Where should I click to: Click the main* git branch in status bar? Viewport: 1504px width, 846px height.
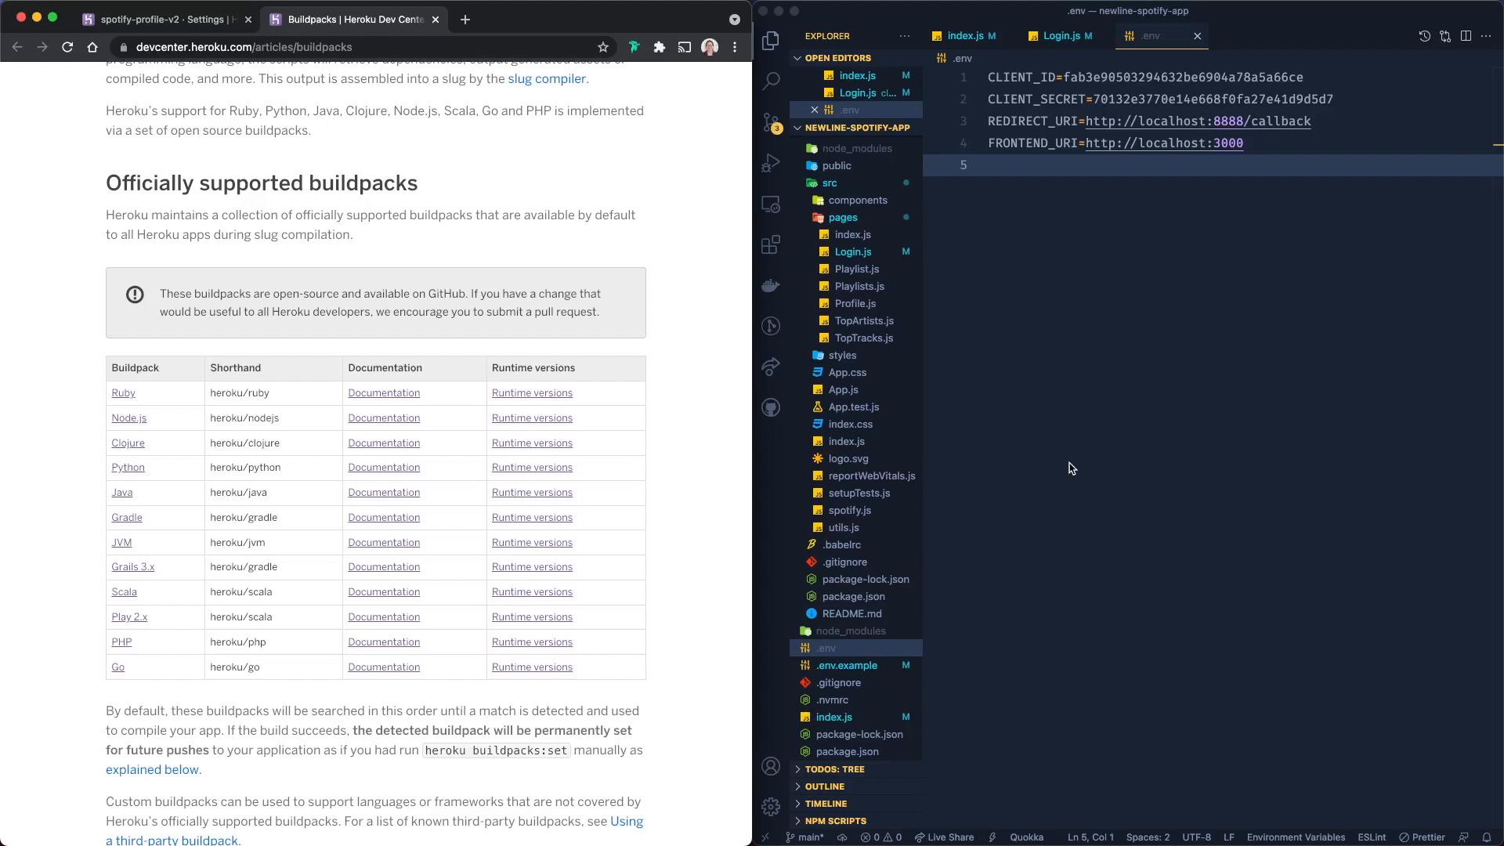[x=804, y=837]
